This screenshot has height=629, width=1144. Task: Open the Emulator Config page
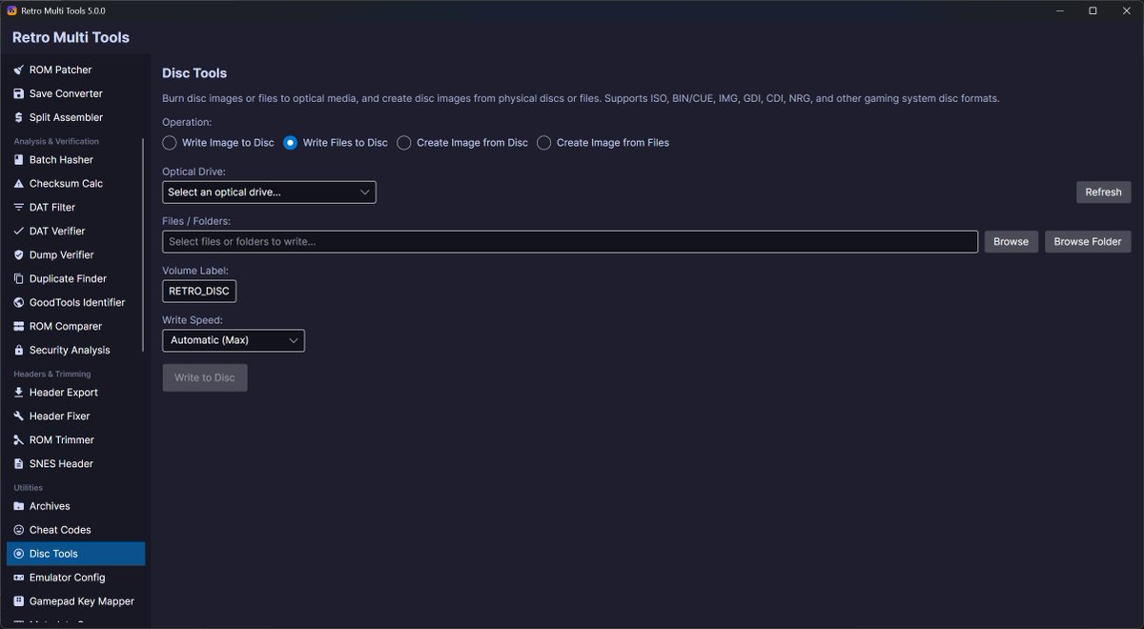(x=75, y=578)
